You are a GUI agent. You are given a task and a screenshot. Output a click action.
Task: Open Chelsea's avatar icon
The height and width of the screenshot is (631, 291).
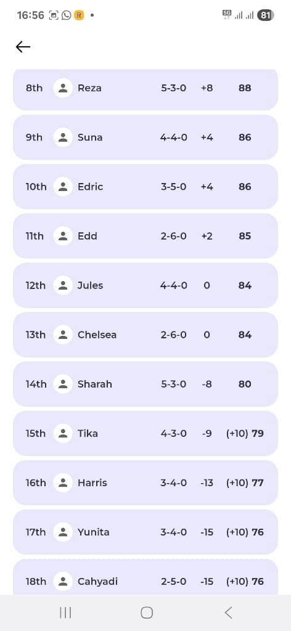point(63,335)
